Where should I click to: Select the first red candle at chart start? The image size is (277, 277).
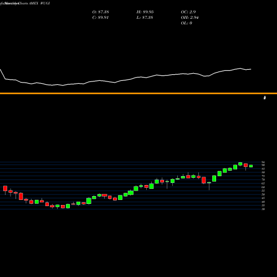5,188
